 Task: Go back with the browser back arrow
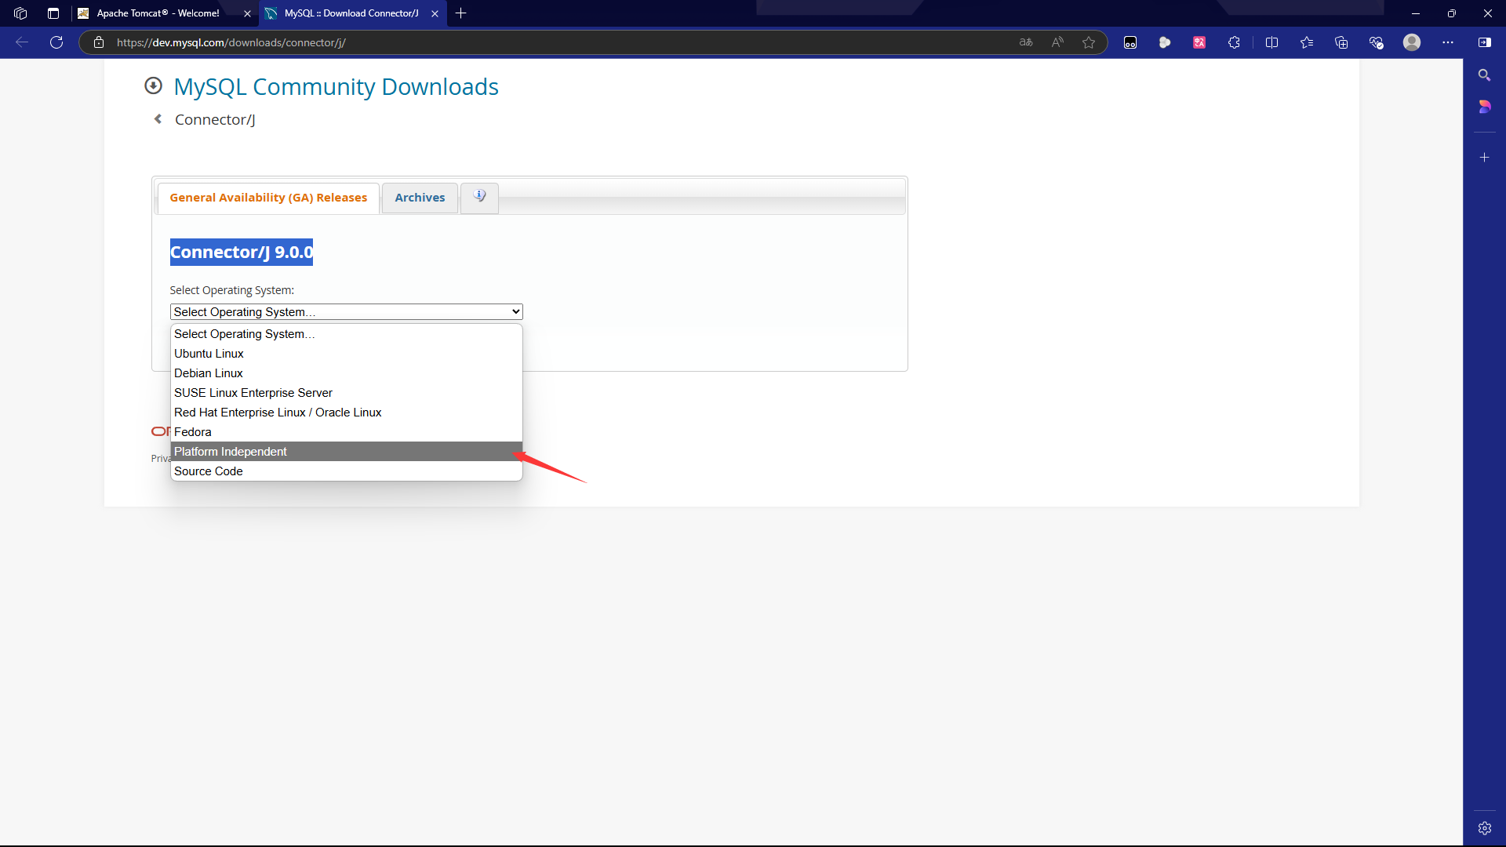coord(22,42)
